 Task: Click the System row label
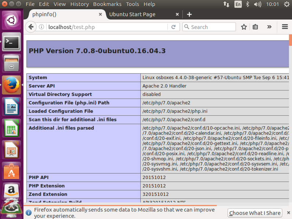pos(38,78)
